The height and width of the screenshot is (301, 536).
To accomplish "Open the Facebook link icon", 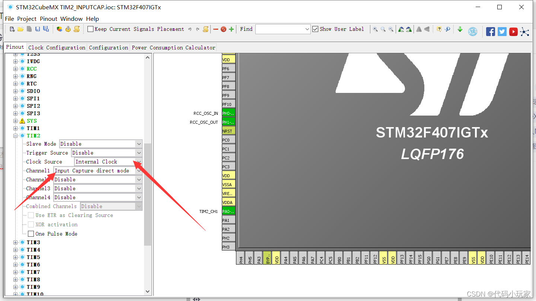I will point(491,32).
